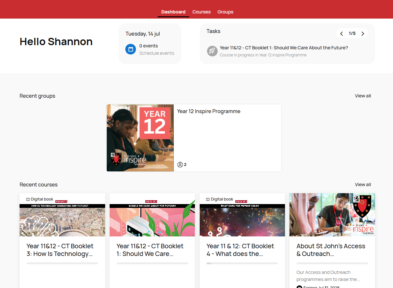This screenshot has width=393, height=288.
Task: Open course title CT Booklet 1: Should We Care
Action: click(x=150, y=250)
